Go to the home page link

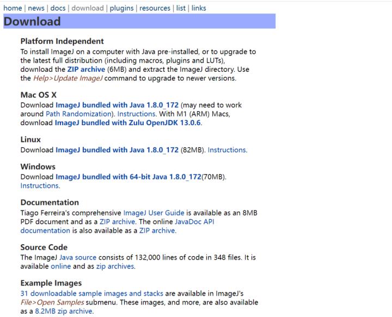13,8
